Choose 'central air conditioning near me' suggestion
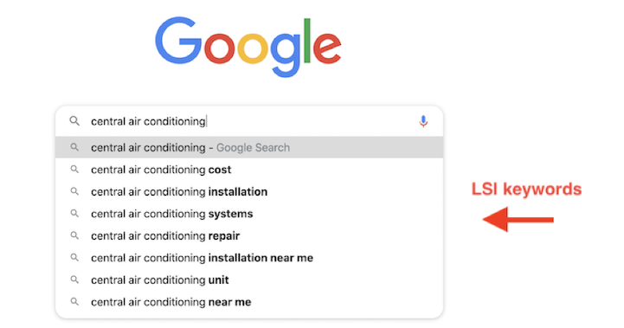 tap(249, 302)
